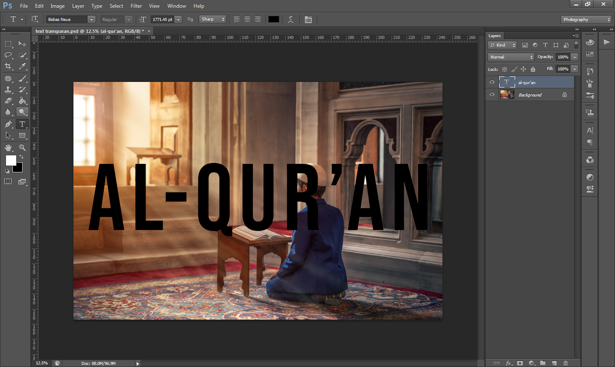This screenshot has height=367, width=615.
Task: Center align the text
Action: [x=247, y=20]
